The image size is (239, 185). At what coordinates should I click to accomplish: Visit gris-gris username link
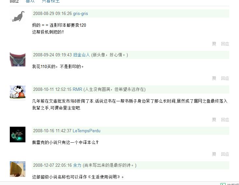[x=80, y=14]
